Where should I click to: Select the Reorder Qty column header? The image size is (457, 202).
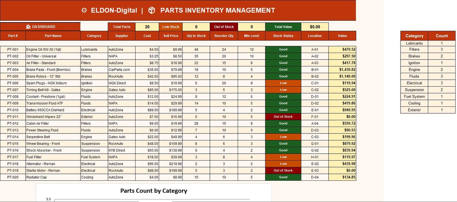pyautogui.click(x=224, y=36)
